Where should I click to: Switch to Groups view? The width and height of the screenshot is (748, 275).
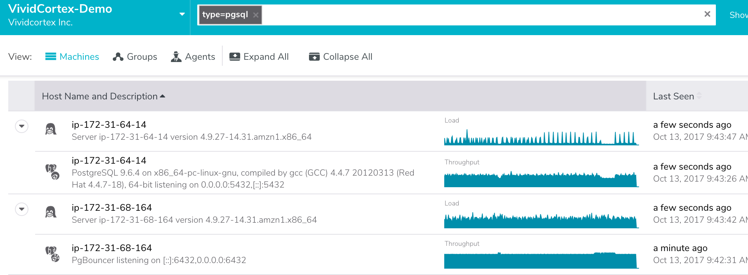click(x=135, y=57)
